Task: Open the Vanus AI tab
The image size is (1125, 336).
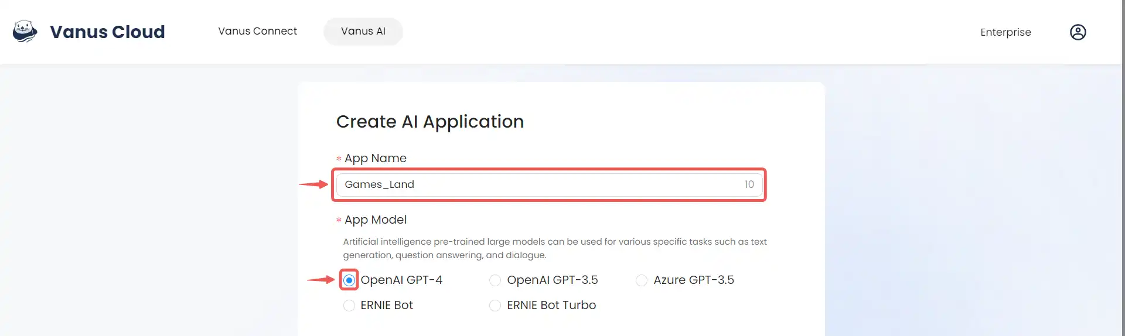Action: pos(363,31)
